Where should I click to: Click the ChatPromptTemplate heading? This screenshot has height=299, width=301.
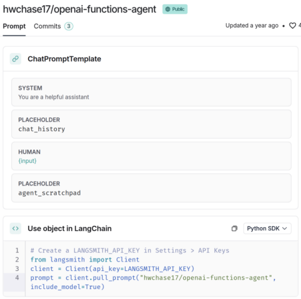tap(64, 59)
